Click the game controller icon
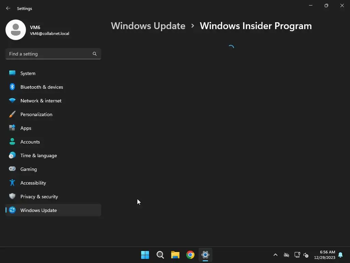This screenshot has height=263, width=350. coord(12,169)
